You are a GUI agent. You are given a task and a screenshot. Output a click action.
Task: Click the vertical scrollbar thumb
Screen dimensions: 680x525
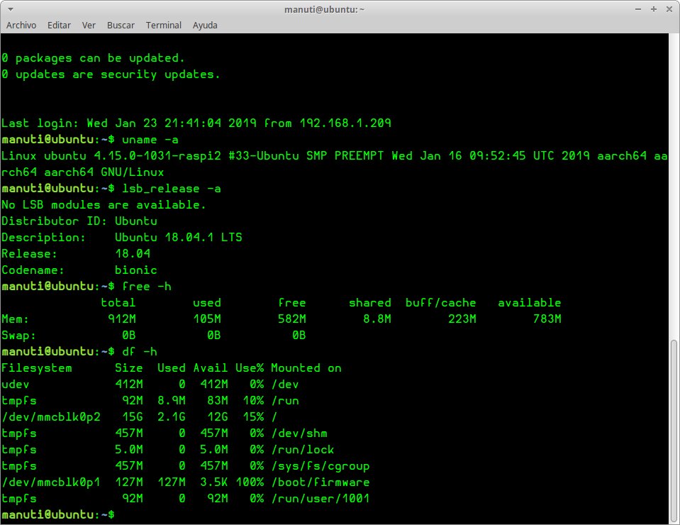point(674,431)
